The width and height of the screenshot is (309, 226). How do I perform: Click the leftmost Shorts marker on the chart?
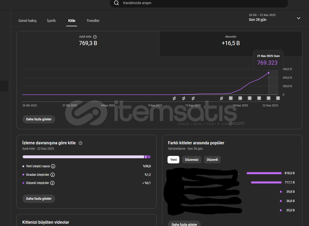point(174,98)
